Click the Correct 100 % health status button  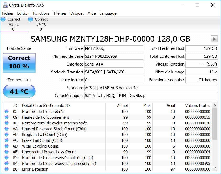click(x=19, y=62)
